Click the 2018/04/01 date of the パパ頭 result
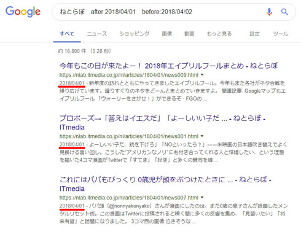 [x=72, y=206]
